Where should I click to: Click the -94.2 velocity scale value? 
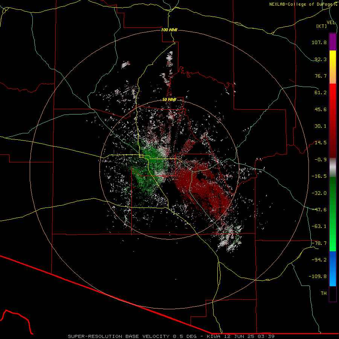click(x=319, y=260)
